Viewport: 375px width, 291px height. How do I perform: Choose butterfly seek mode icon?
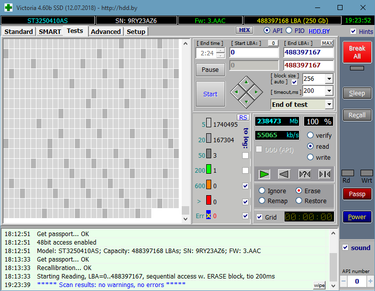coord(325,174)
